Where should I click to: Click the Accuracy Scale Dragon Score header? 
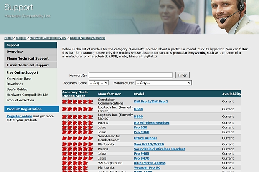(x=75, y=94)
